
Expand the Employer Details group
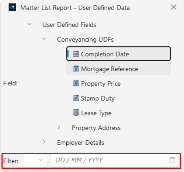(44, 142)
